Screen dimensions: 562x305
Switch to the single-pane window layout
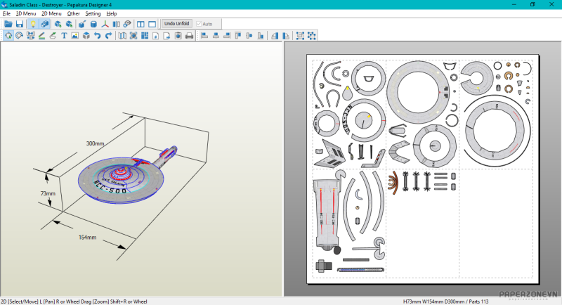coord(152,24)
